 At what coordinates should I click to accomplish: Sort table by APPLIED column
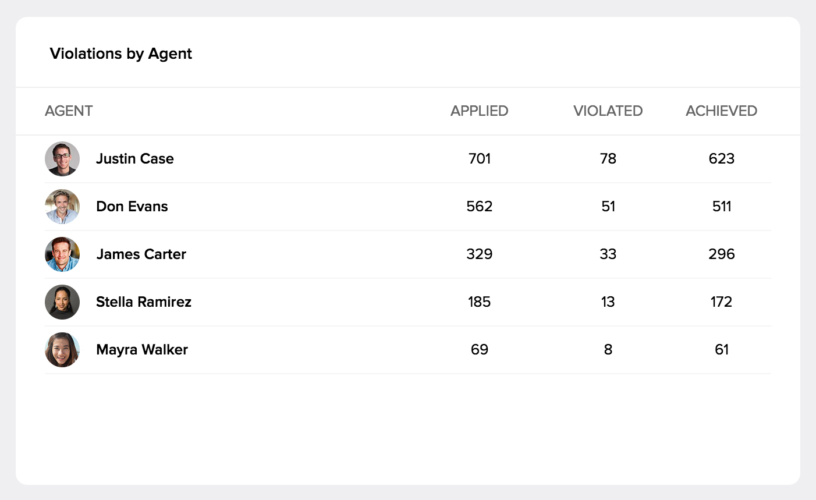click(x=479, y=111)
